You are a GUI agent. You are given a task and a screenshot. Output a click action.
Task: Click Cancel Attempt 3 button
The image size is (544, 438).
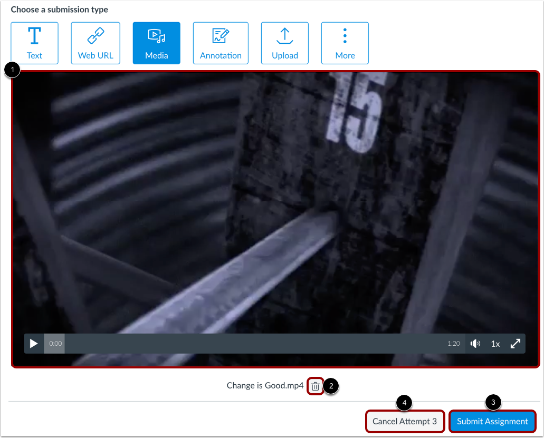point(405,421)
